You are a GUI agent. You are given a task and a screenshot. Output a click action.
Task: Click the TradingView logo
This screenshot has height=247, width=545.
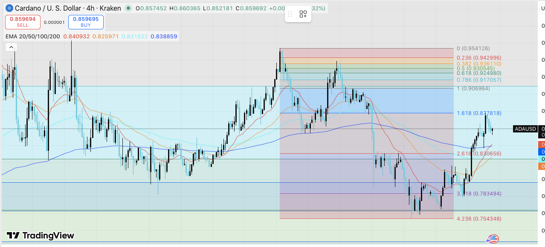point(41,236)
